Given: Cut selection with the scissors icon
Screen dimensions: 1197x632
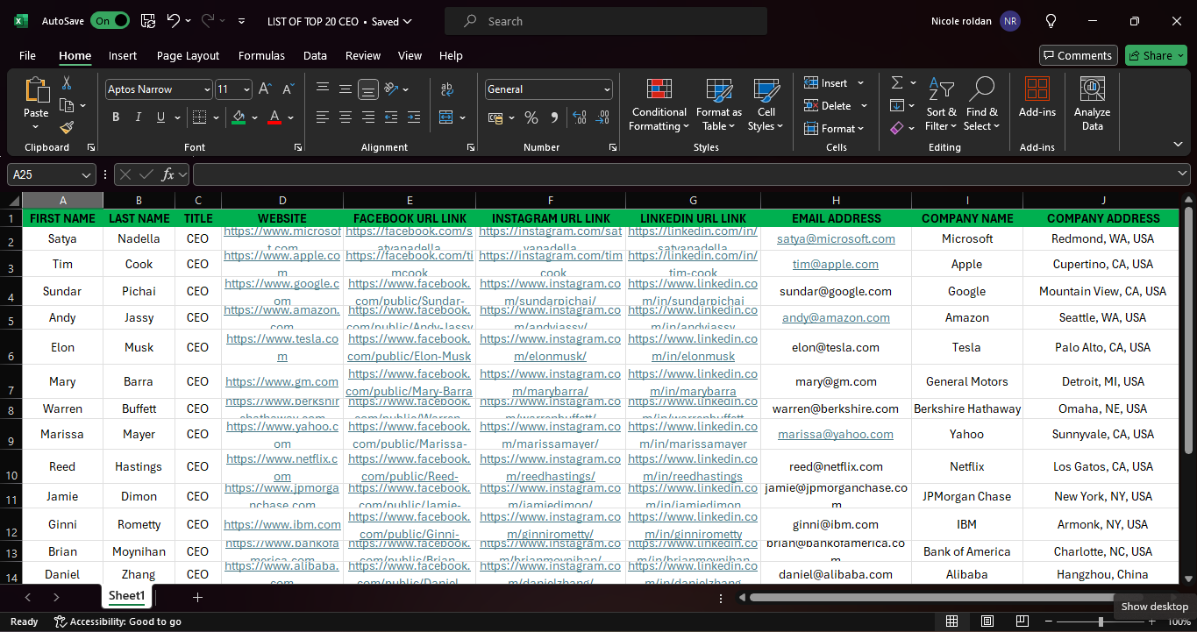Looking at the screenshot, I should click(x=66, y=83).
